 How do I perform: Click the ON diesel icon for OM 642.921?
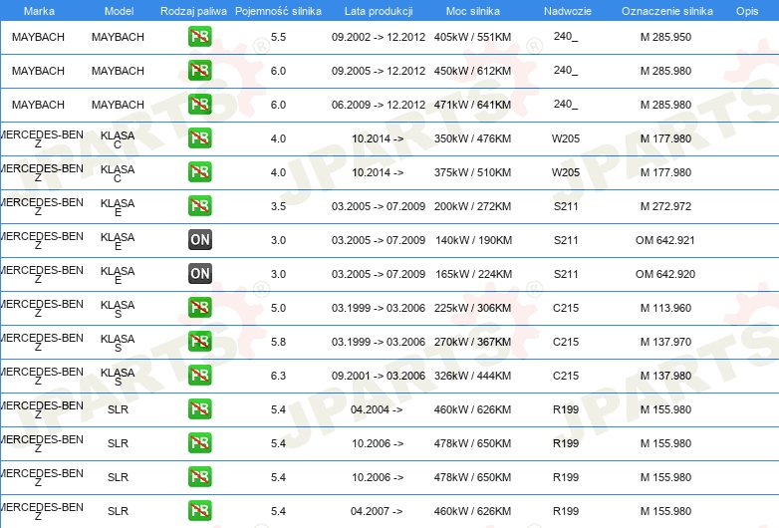point(199,240)
